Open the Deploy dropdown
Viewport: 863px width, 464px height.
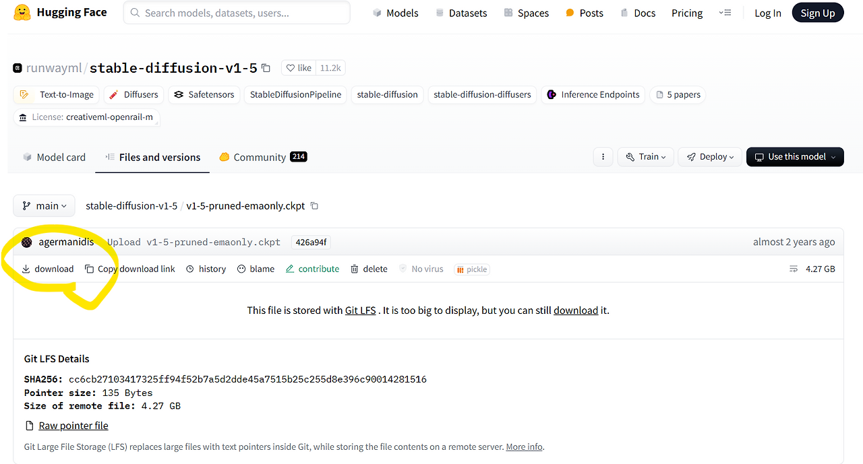coord(710,156)
